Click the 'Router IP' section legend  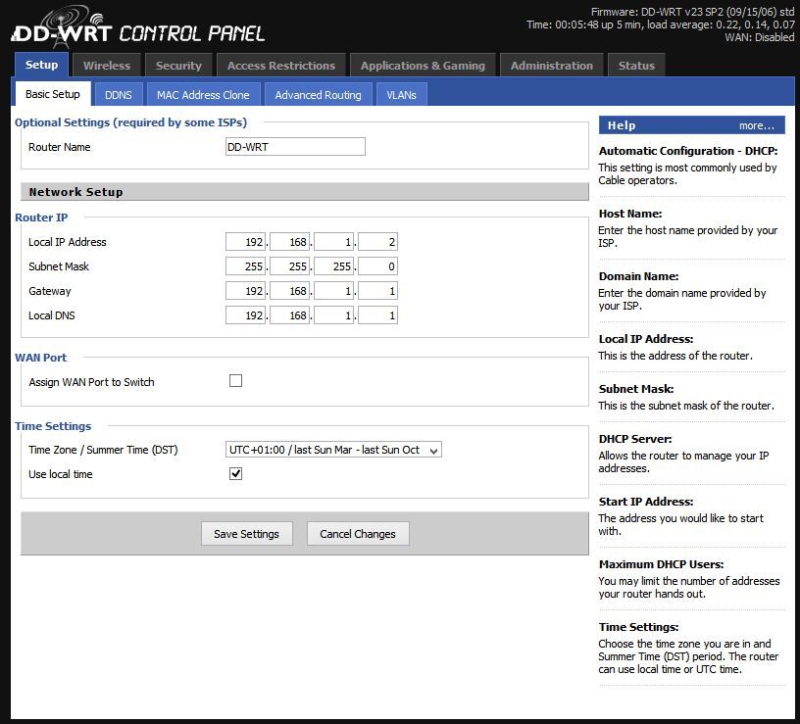[41, 217]
